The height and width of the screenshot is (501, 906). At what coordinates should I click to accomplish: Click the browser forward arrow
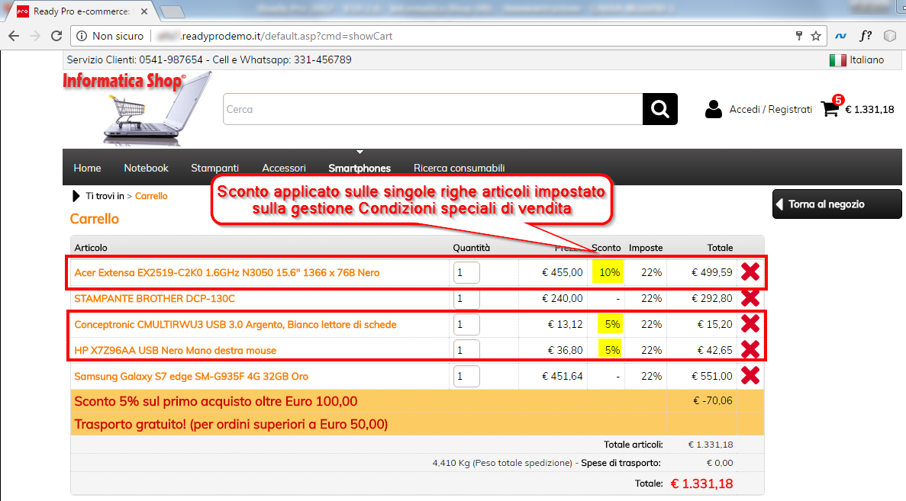point(35,36)
